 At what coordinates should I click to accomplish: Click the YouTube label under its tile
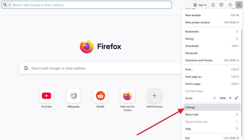47,106
